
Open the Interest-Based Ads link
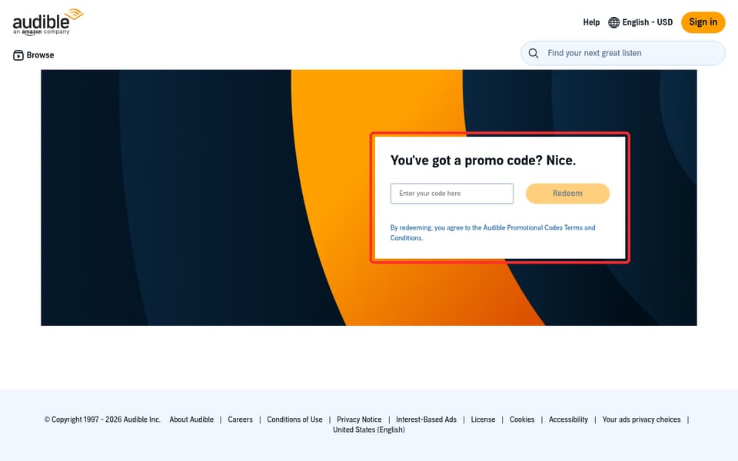point(426,420)
